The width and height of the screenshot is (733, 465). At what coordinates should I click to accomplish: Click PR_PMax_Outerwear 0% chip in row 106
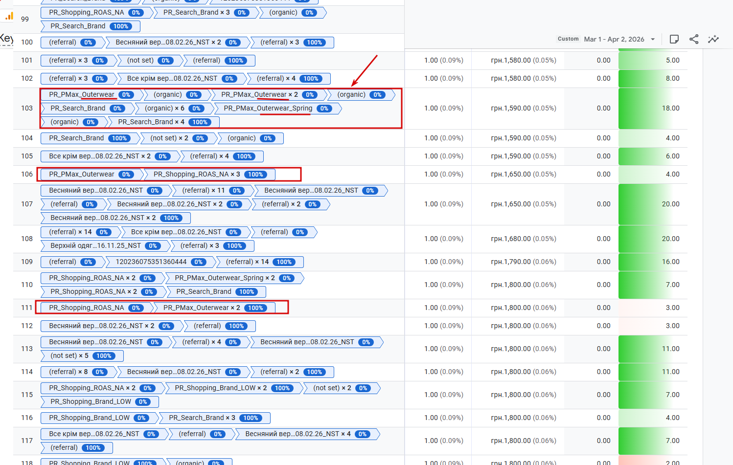pos(91,175)
